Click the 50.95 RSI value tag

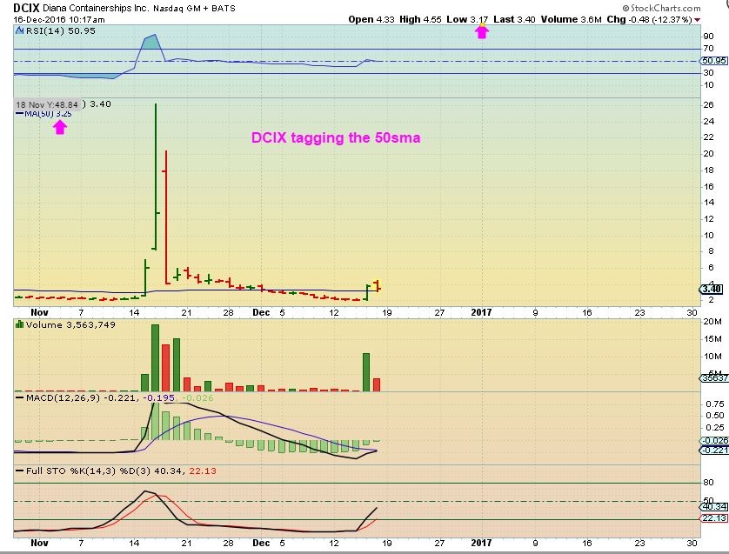click(713, 61)
